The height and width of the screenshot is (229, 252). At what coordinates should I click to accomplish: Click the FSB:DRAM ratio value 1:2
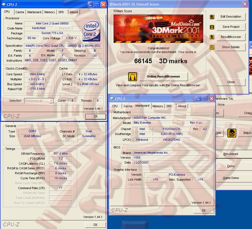pos(60,159)
